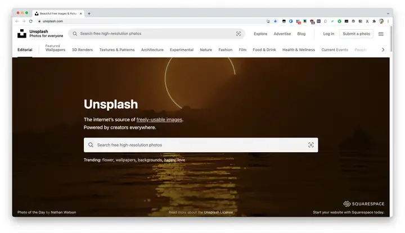Open the Fashion category
Viewport: 405px width, 233px height.
(225, 50)
